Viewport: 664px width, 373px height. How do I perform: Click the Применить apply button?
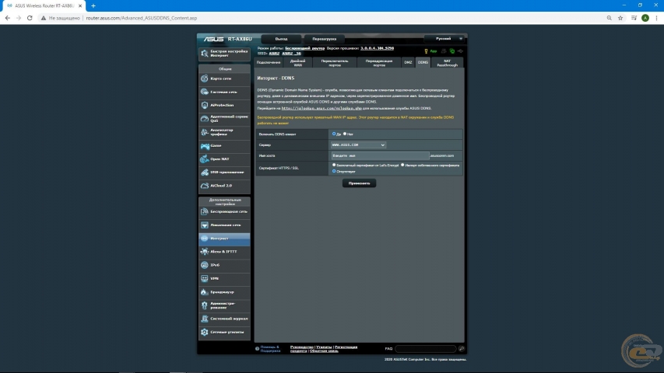point(359,183)
